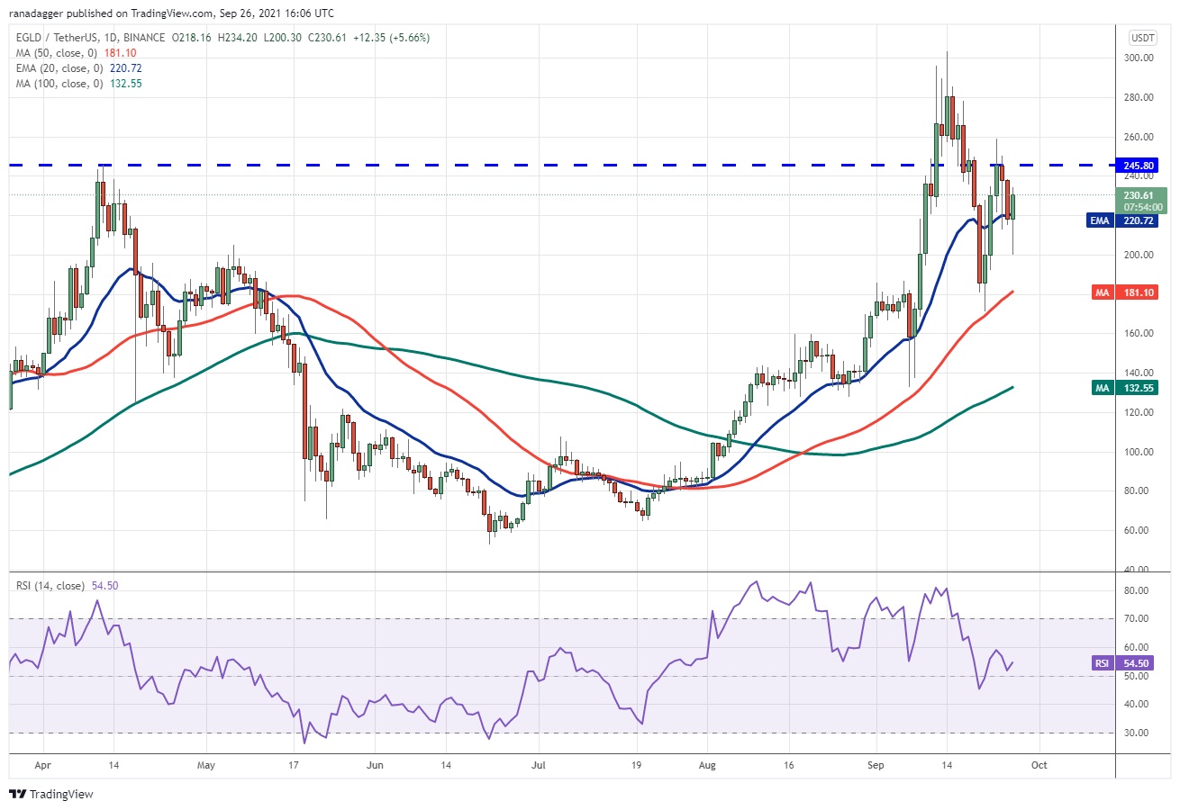Click the 200.00 price axis label
1180x810 pixels.
pos(1139,255)
